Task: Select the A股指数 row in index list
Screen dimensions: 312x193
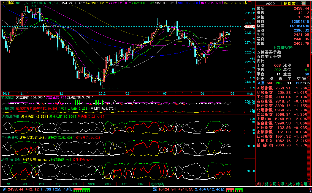Action: (265, 88)
